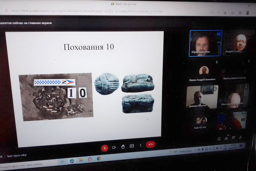Open the taskbar clock and date
The width and height of the screenshot is (256, 171).
point(233,146)
